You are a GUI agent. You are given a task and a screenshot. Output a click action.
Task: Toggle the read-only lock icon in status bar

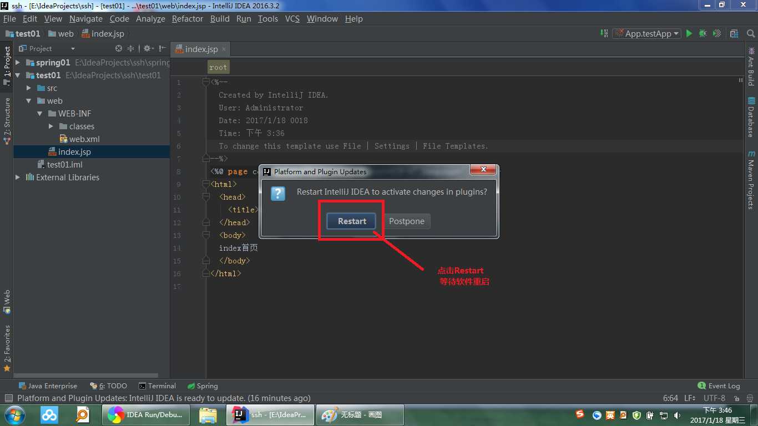737,398
